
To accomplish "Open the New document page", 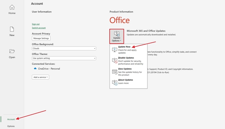I will pos(12,31).
